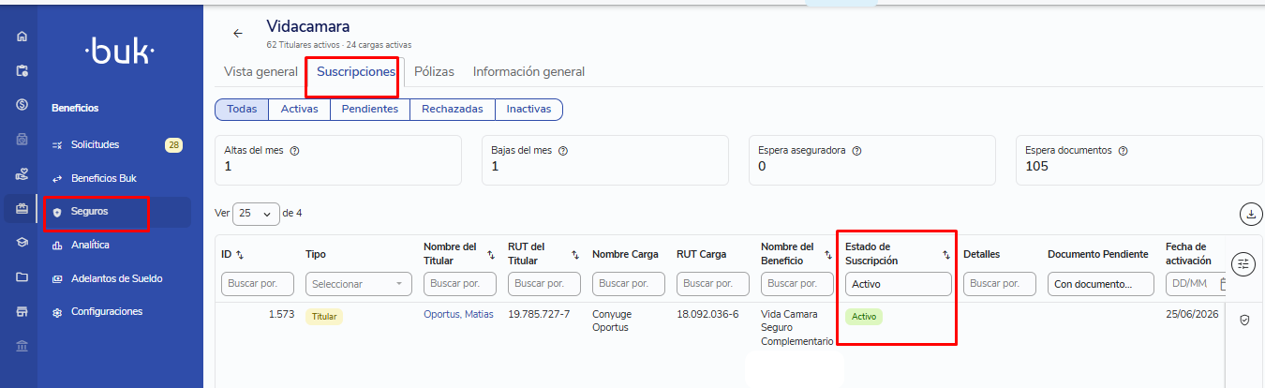The image size is (1265, 388).
Task: Open Beneficios Buk in the sidebar
Action: coord(103,178)
